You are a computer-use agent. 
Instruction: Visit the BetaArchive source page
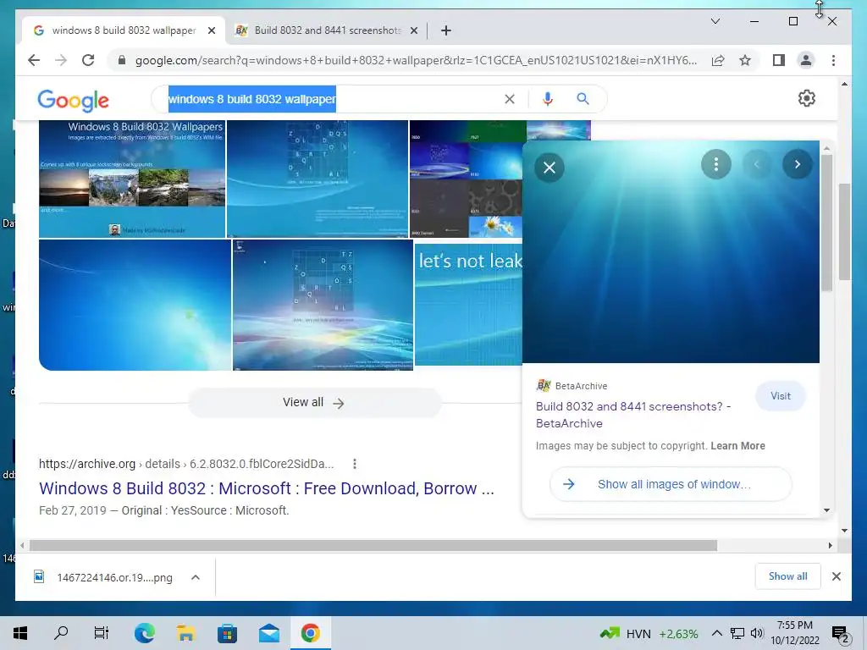780,396
